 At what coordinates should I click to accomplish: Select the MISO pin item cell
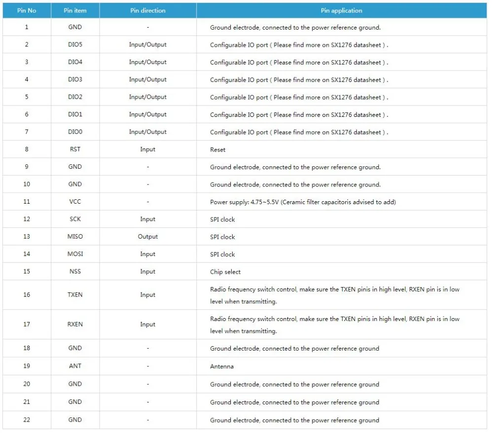[x=75, y=236]
